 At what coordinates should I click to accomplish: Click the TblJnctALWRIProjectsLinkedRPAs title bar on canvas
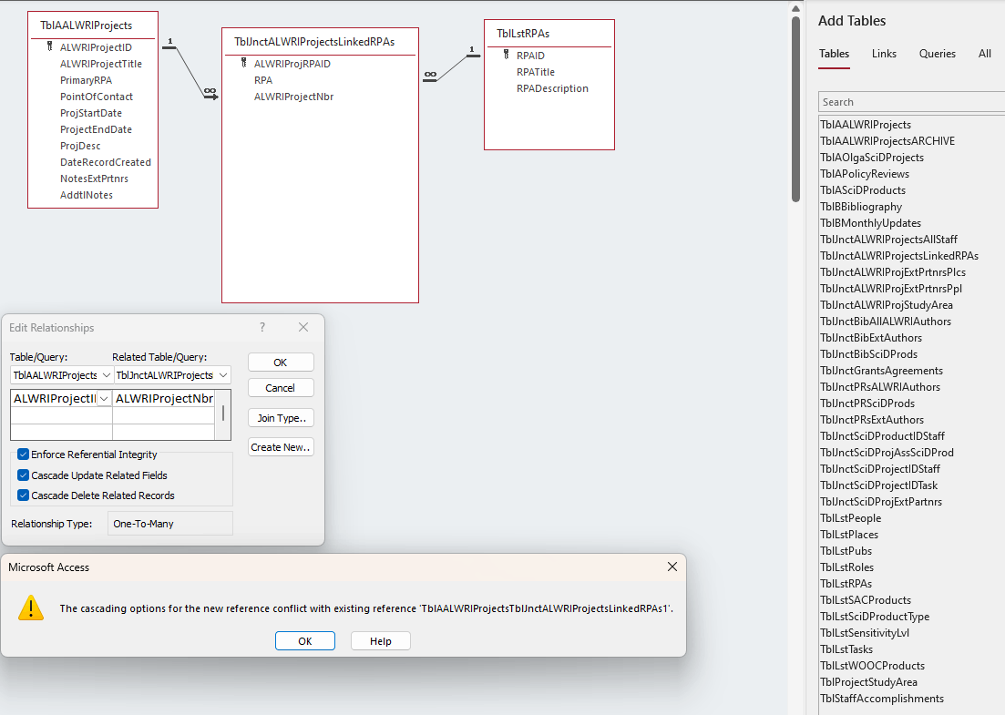(320, 42)
